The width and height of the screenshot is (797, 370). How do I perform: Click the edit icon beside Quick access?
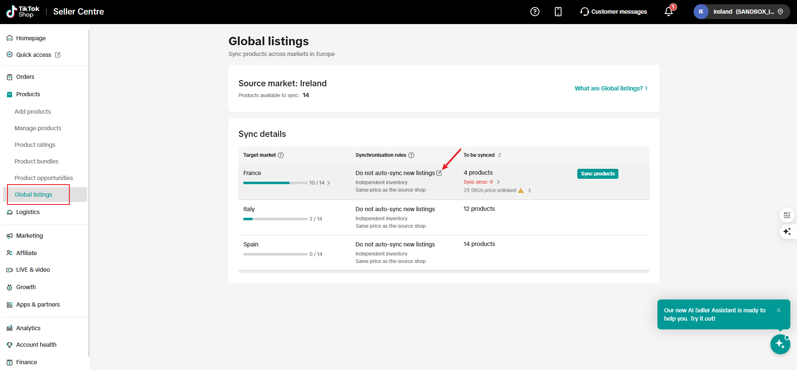[x=58, y=55]
